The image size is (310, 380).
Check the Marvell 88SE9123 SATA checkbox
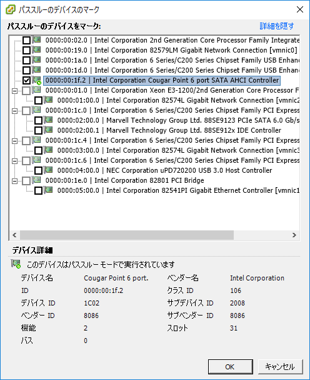tap(38, 120)
